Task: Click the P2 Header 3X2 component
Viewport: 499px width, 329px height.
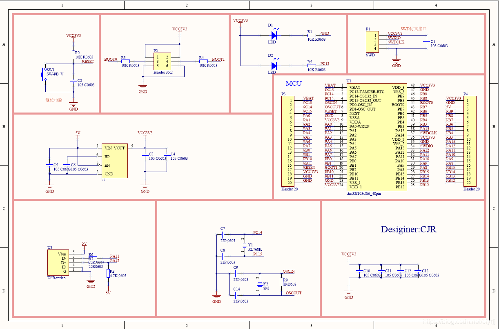Action: (x=161, y=61)
